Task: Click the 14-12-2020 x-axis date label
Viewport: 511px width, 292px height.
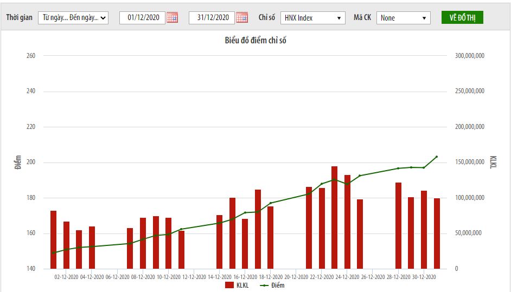Action: click(x=219, y=277)
